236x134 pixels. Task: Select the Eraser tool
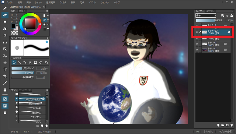pos(5,15)
